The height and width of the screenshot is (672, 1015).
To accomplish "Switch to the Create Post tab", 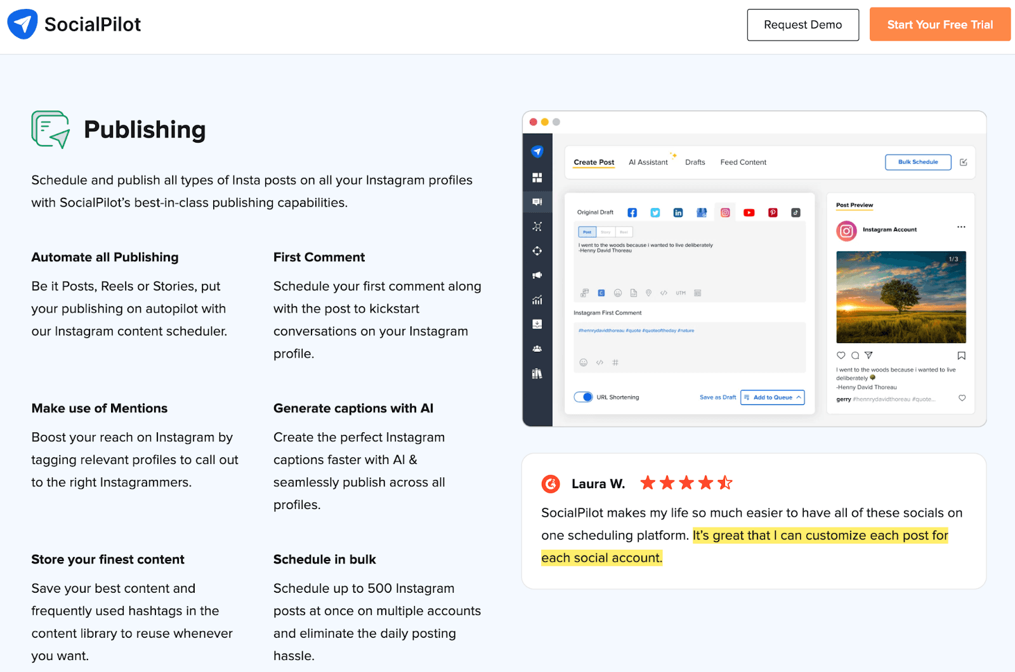I will (x=594, y=162).
